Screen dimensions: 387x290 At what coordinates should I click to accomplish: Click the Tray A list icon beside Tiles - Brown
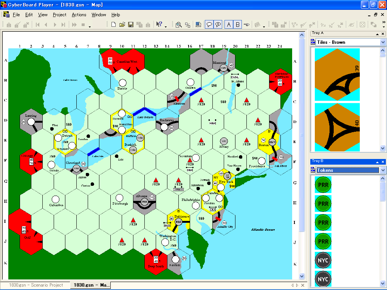pos(313,42)
